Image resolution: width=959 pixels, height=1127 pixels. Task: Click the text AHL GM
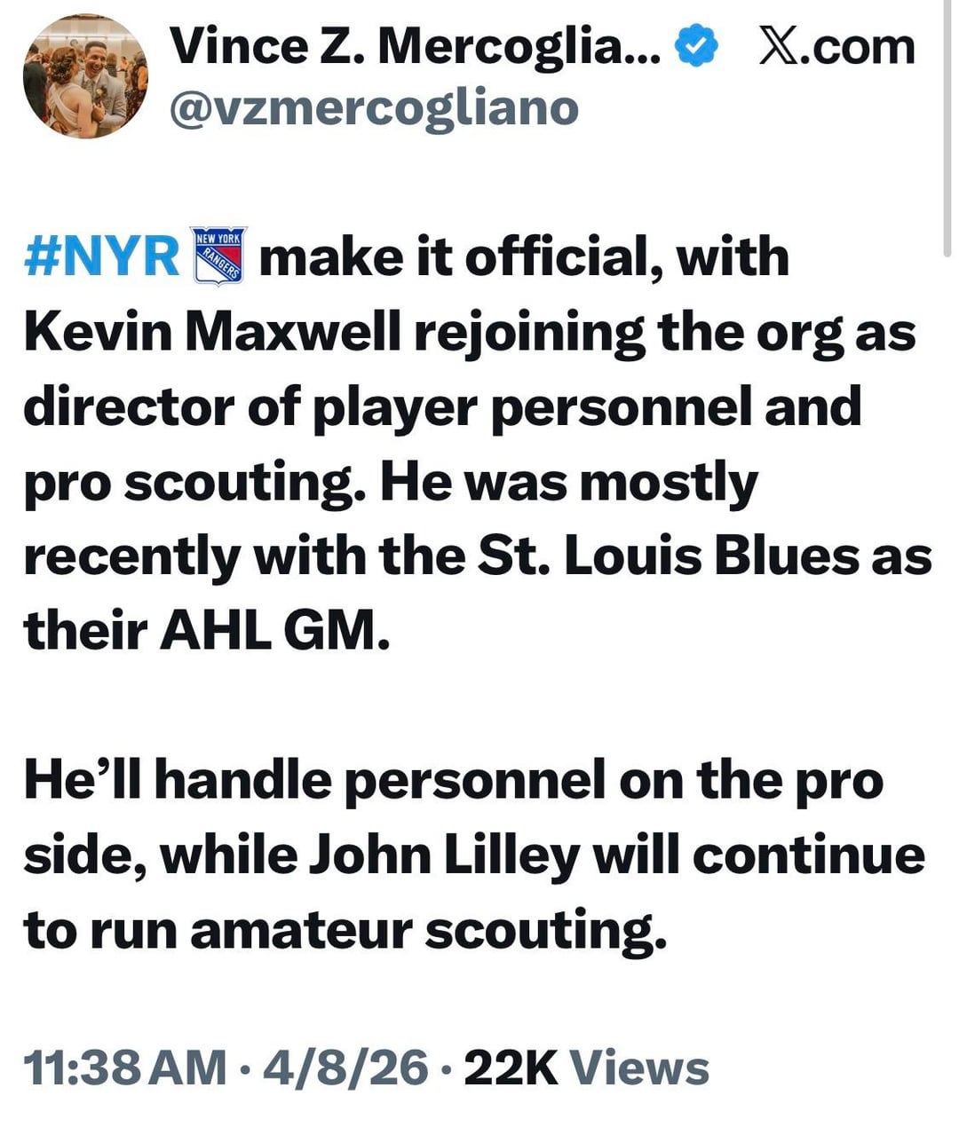pos(273,631)
